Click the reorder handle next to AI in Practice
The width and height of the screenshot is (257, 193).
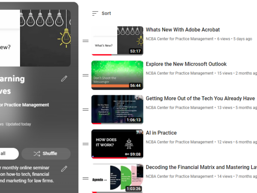coord(85,144)
